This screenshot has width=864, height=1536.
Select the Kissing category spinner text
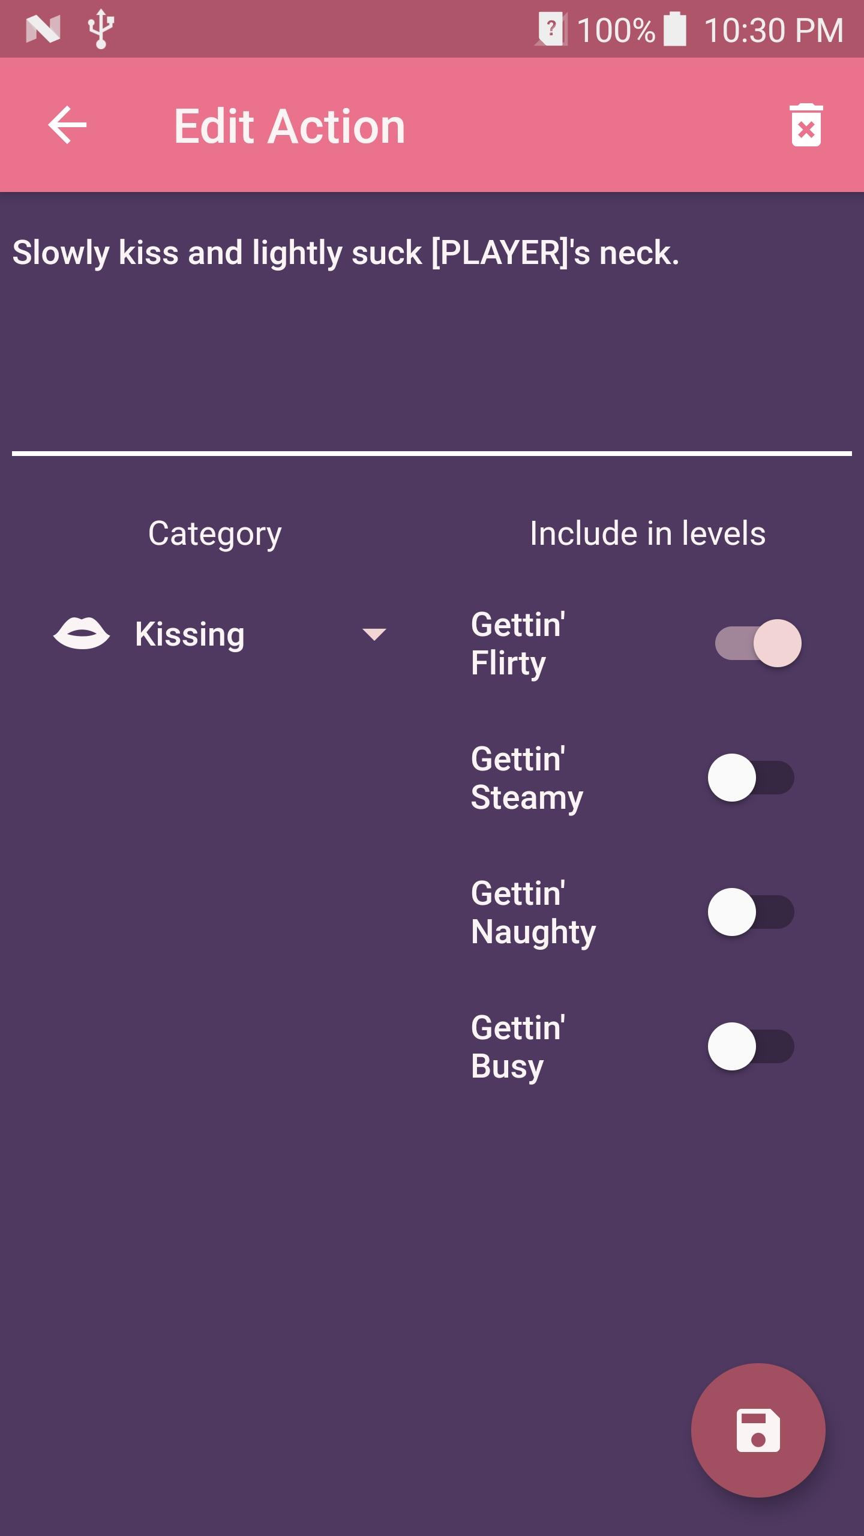point(190,634)
